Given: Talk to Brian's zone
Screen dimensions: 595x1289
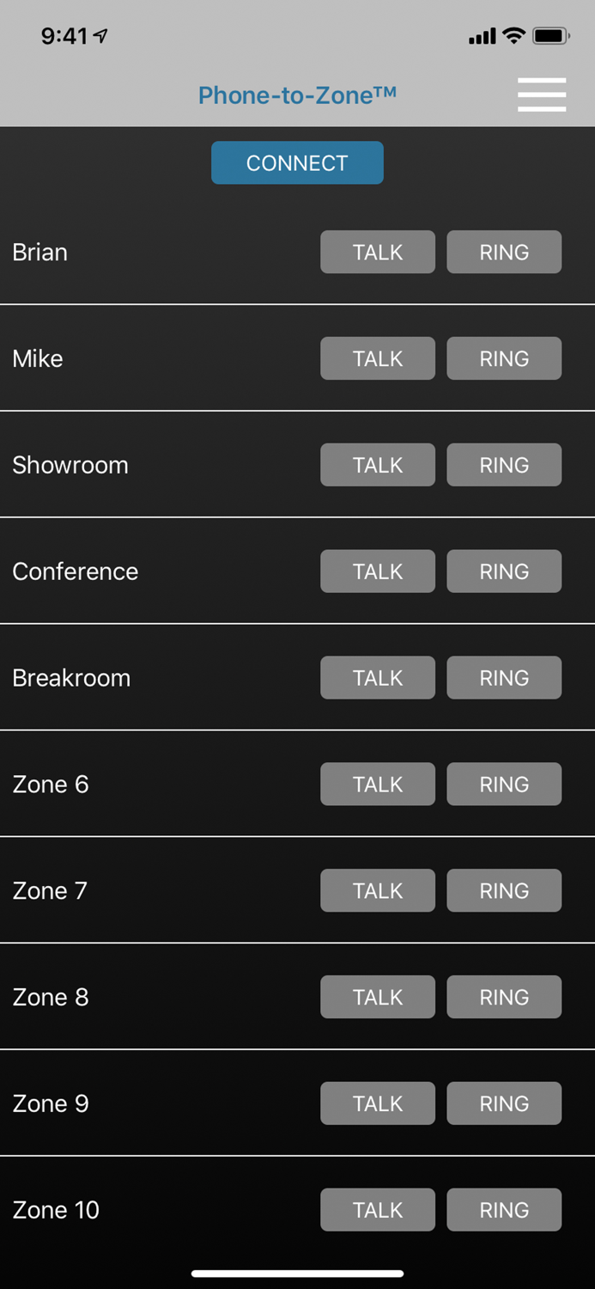Looking at the screenshot, I should coord(378,252).
